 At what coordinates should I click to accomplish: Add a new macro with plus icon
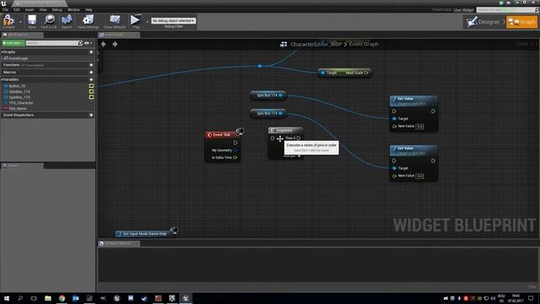pyautogui.click(x=91, y=73)
